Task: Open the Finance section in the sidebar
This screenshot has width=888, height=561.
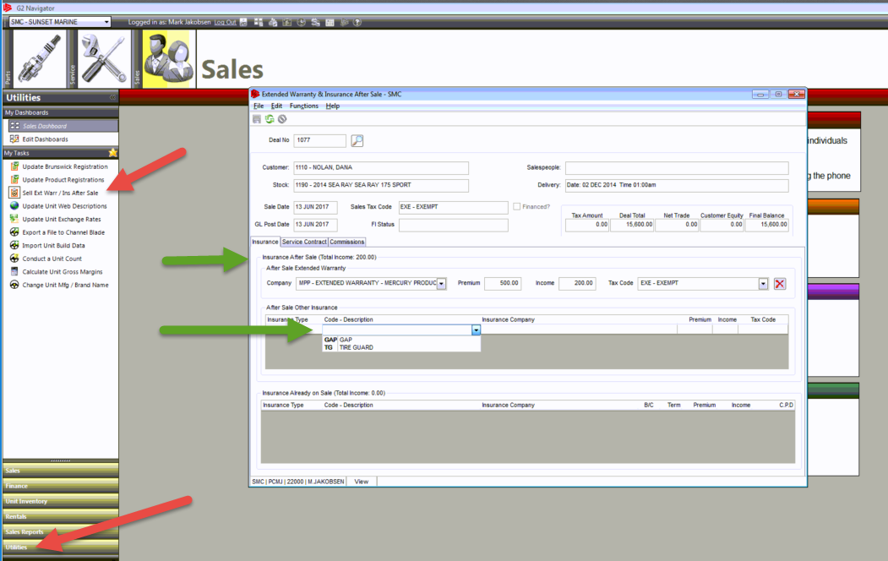Action: point(61,486)
